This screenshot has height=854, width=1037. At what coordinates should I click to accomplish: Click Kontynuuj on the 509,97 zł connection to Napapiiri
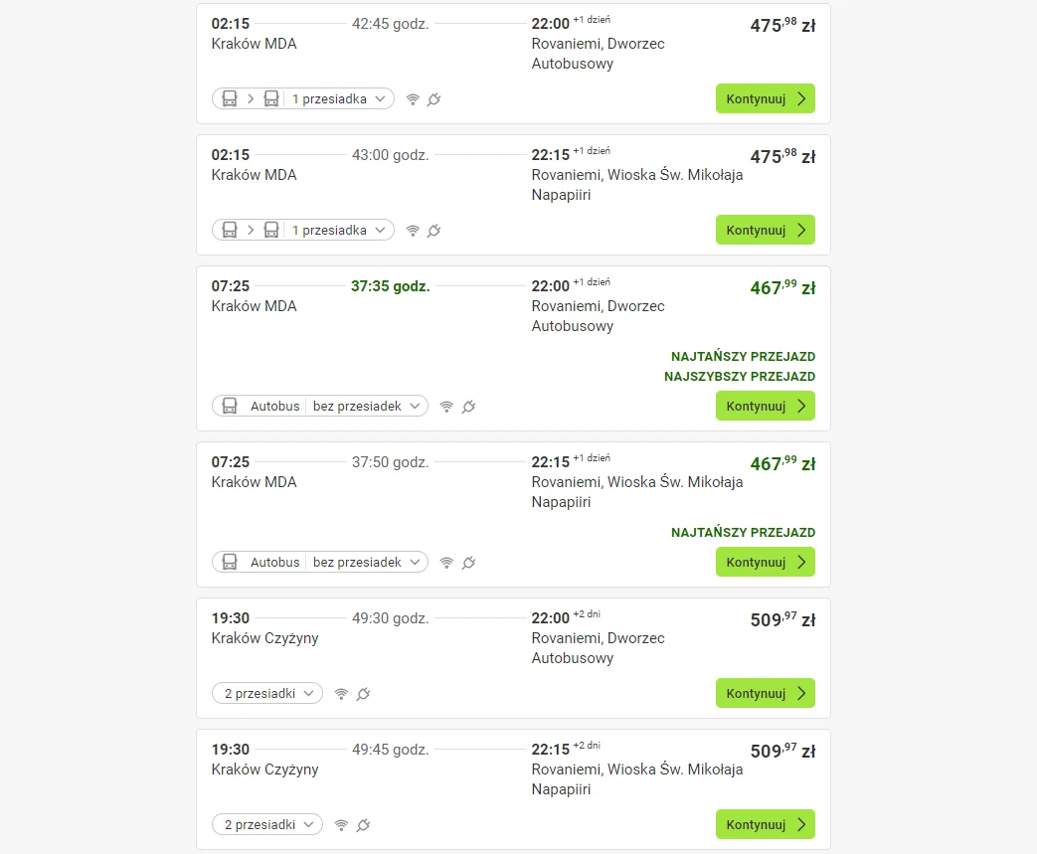coord(765,824)
